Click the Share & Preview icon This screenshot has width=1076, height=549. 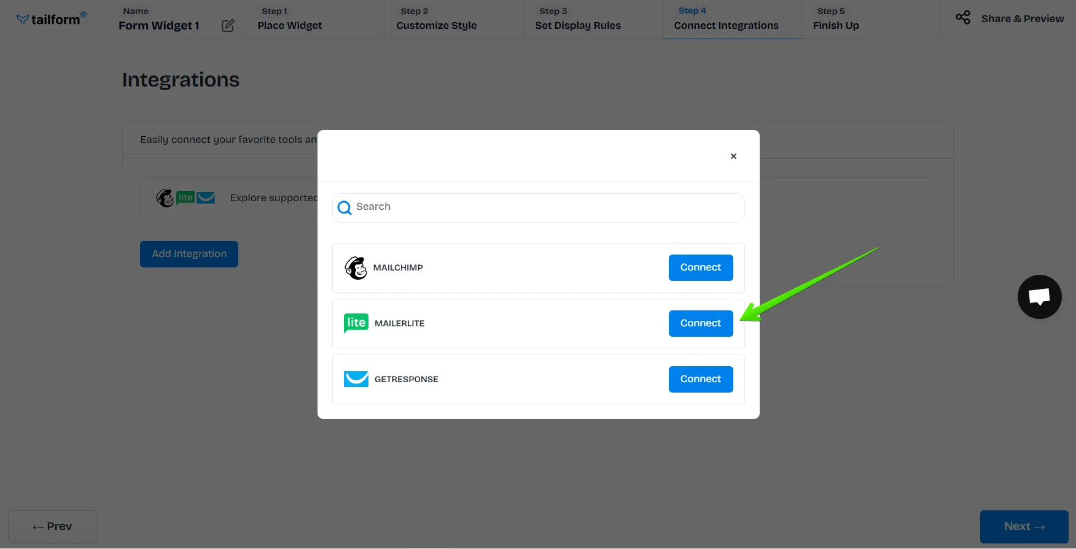click(963, 18)
